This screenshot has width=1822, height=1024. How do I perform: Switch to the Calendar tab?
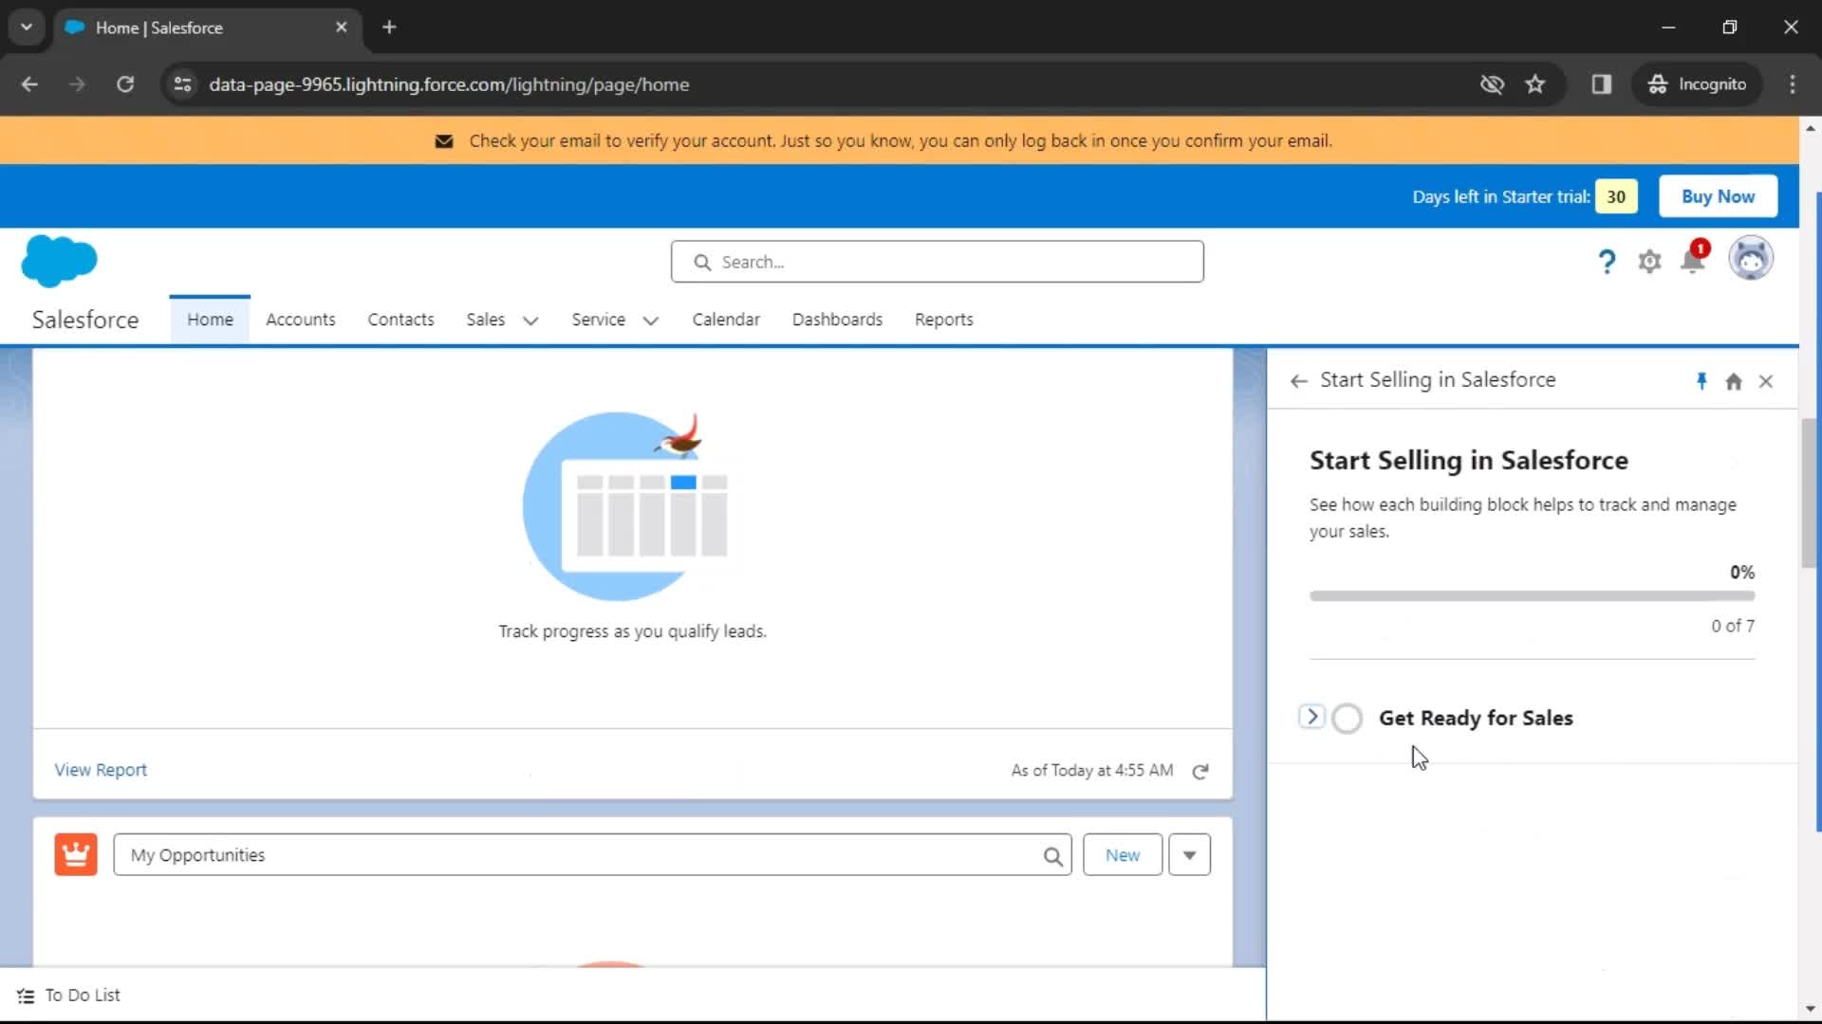coord(726,320)
